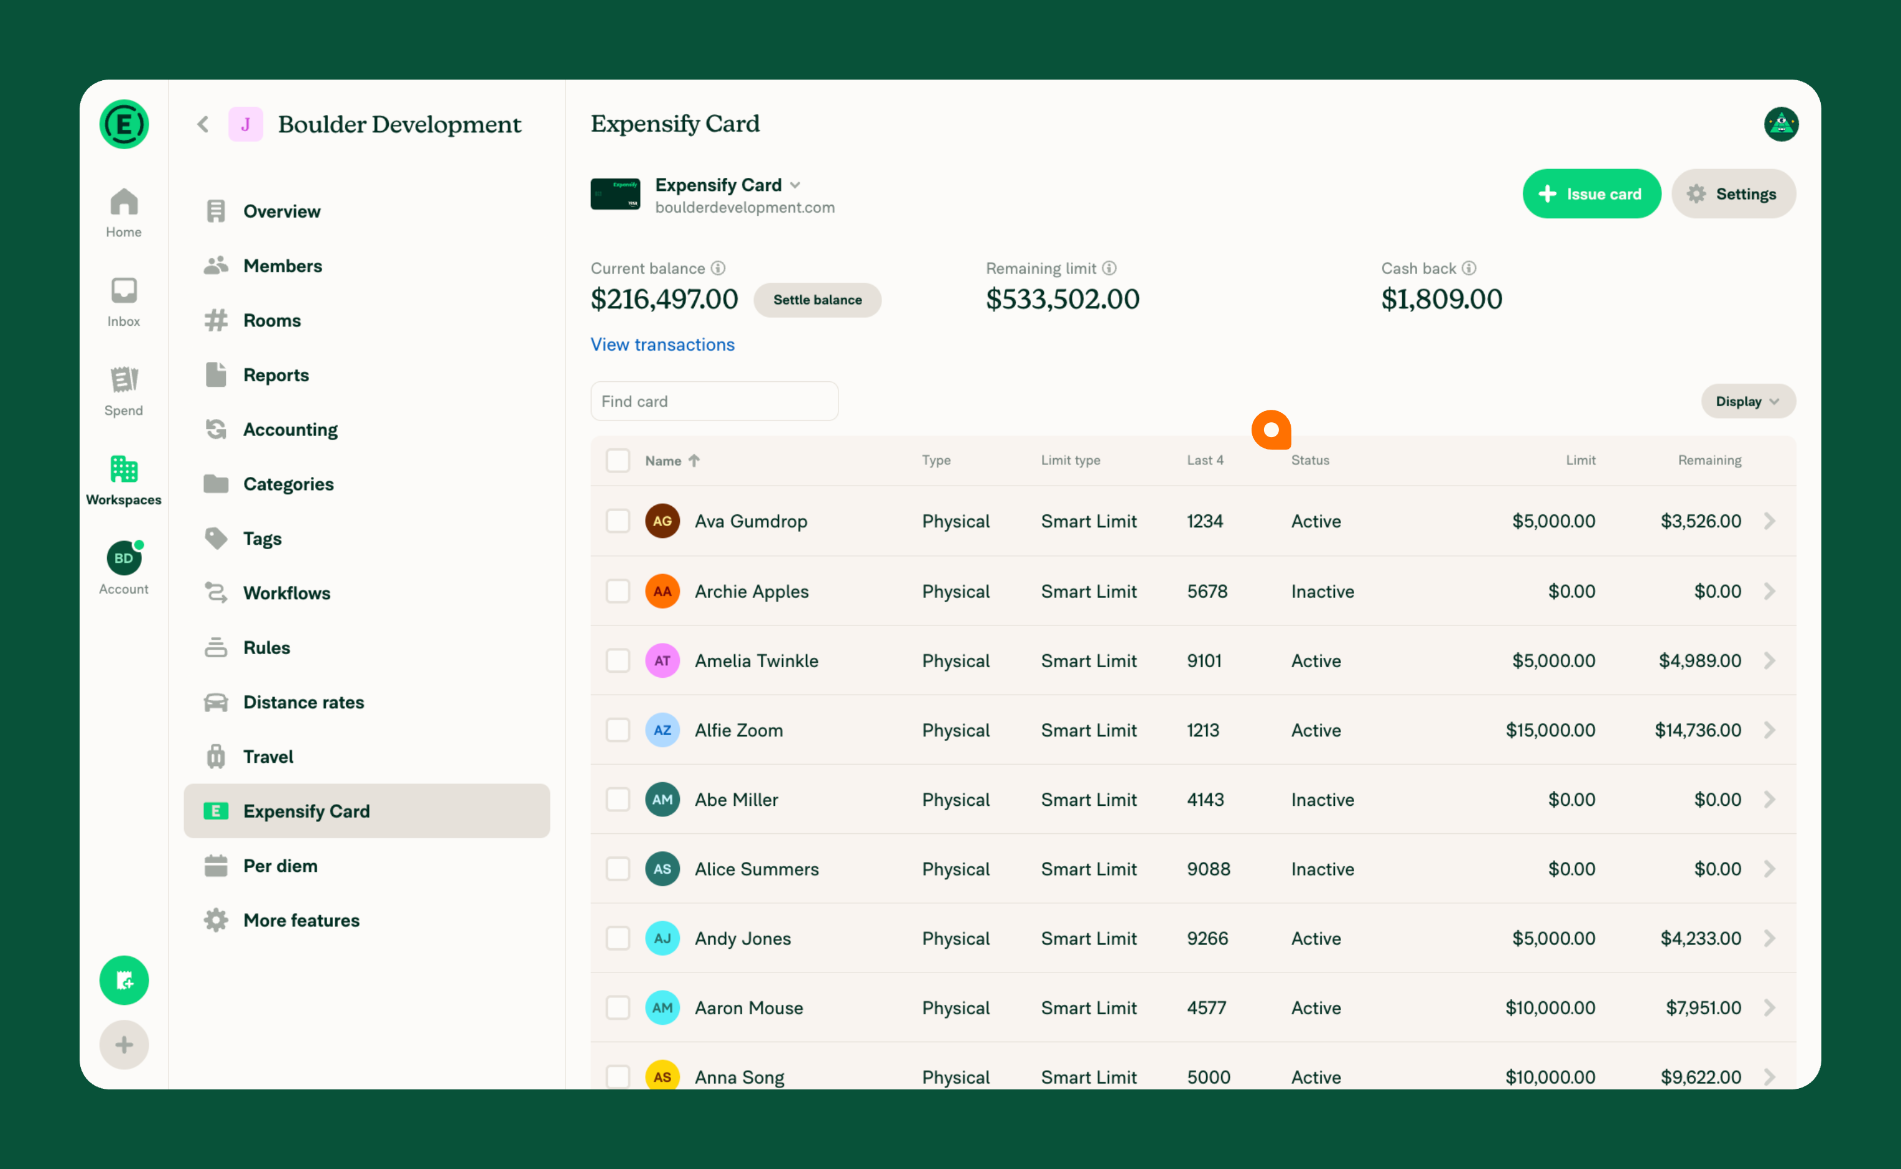Open the Accounting menu item
The height and width of the screenshot is (1169, 1901).
[x=366, y=430]
